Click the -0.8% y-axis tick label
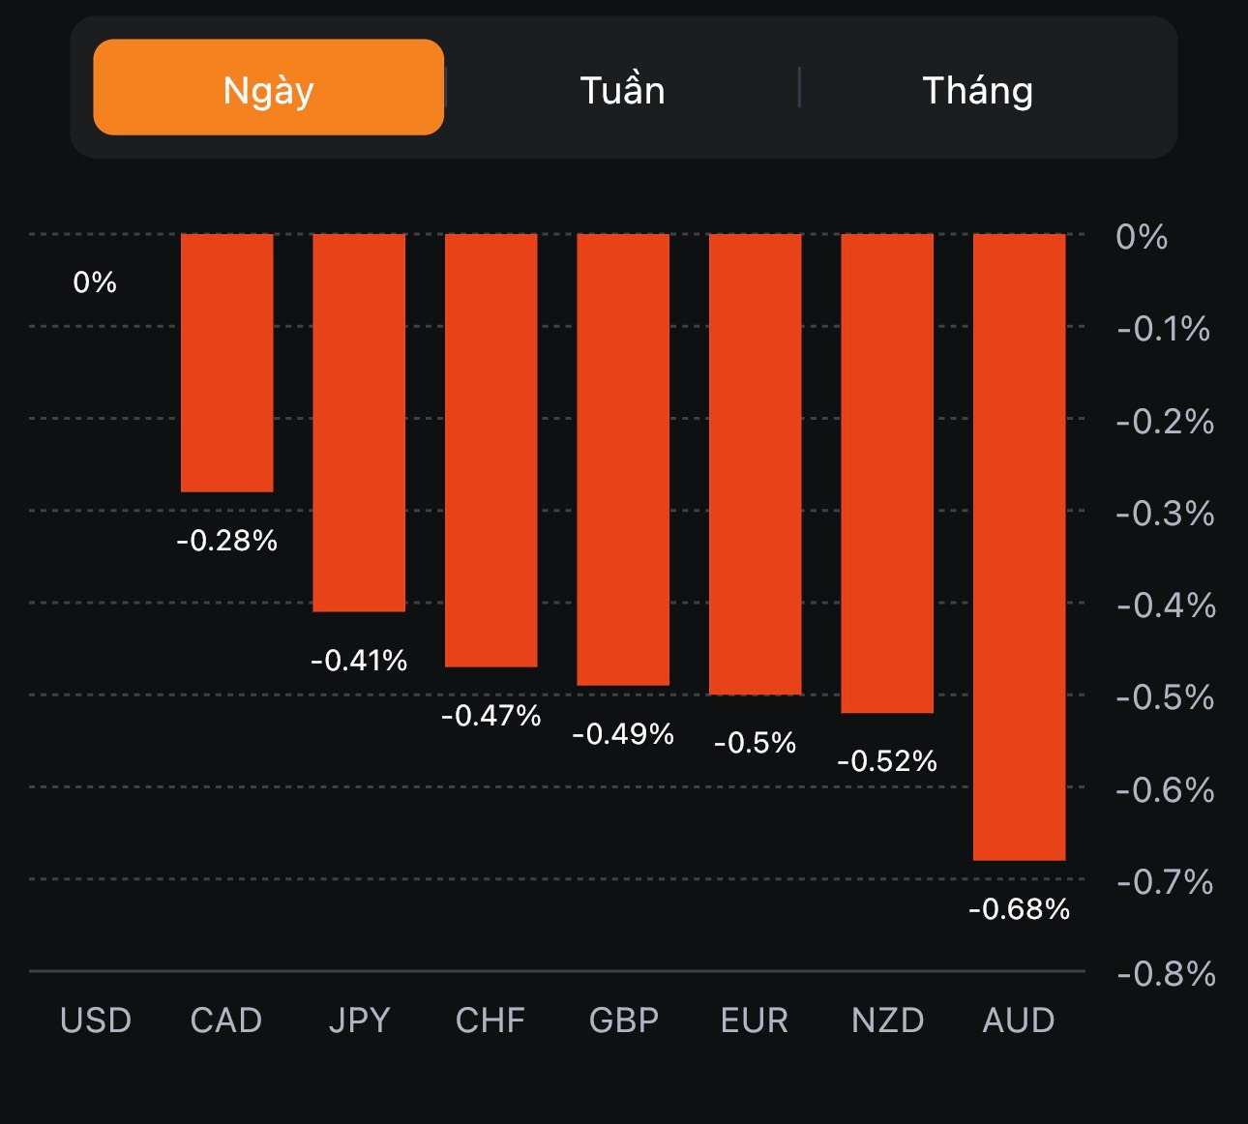The height and width of the screenshot is (1124, 1248). click(x=1166, y=974)
